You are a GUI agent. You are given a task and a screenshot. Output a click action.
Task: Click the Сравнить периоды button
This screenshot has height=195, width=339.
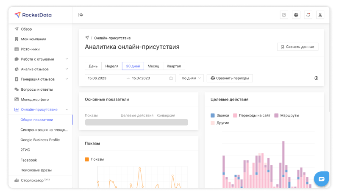[x=230, y=78]
